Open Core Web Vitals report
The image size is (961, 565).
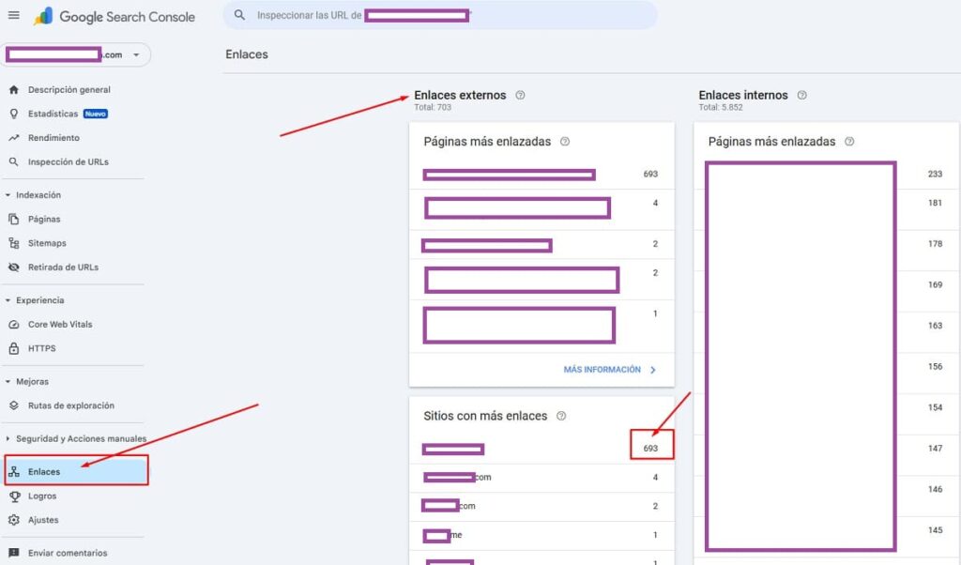coord(60,324)
